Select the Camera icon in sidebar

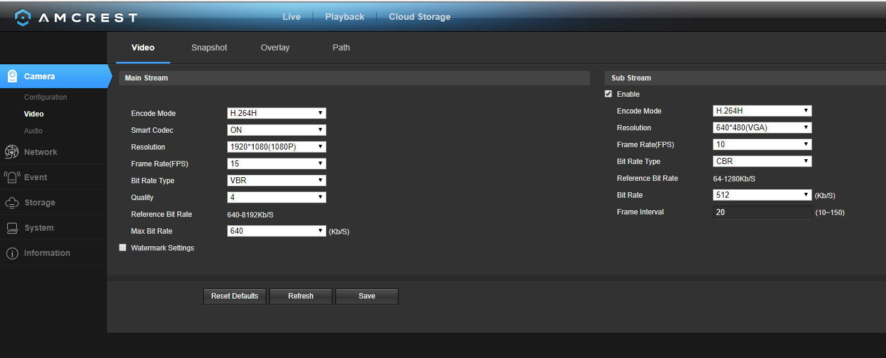point(12,76)
